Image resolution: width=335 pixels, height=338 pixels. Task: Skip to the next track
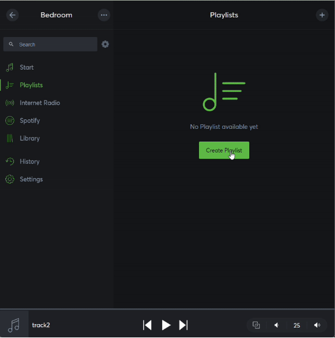(183, 325)
